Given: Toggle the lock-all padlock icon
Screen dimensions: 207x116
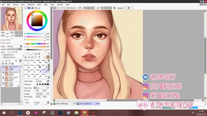Looking at the screenshot, I should tap(16, 52).
